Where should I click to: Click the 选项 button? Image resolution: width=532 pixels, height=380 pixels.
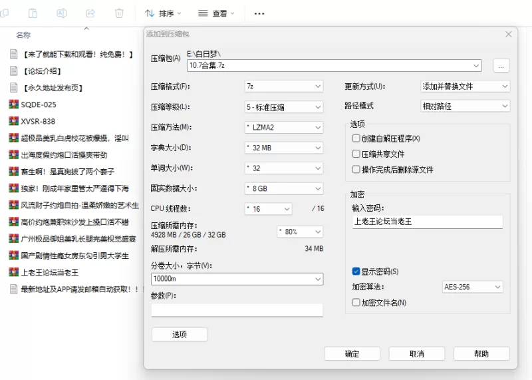(180, 334)
